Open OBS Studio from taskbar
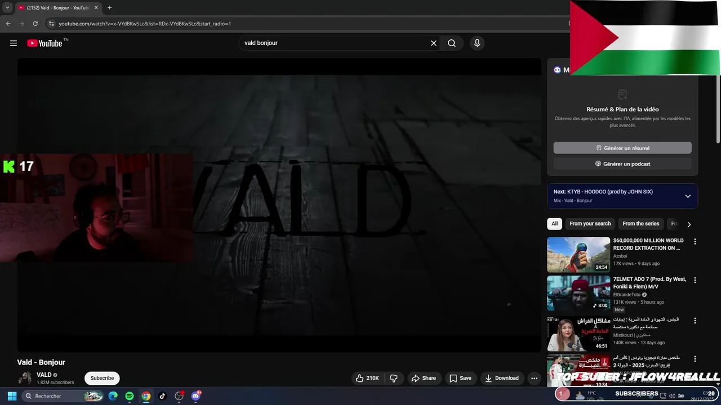721x405 pixels. pyautogui.click(x=179, y=396)
